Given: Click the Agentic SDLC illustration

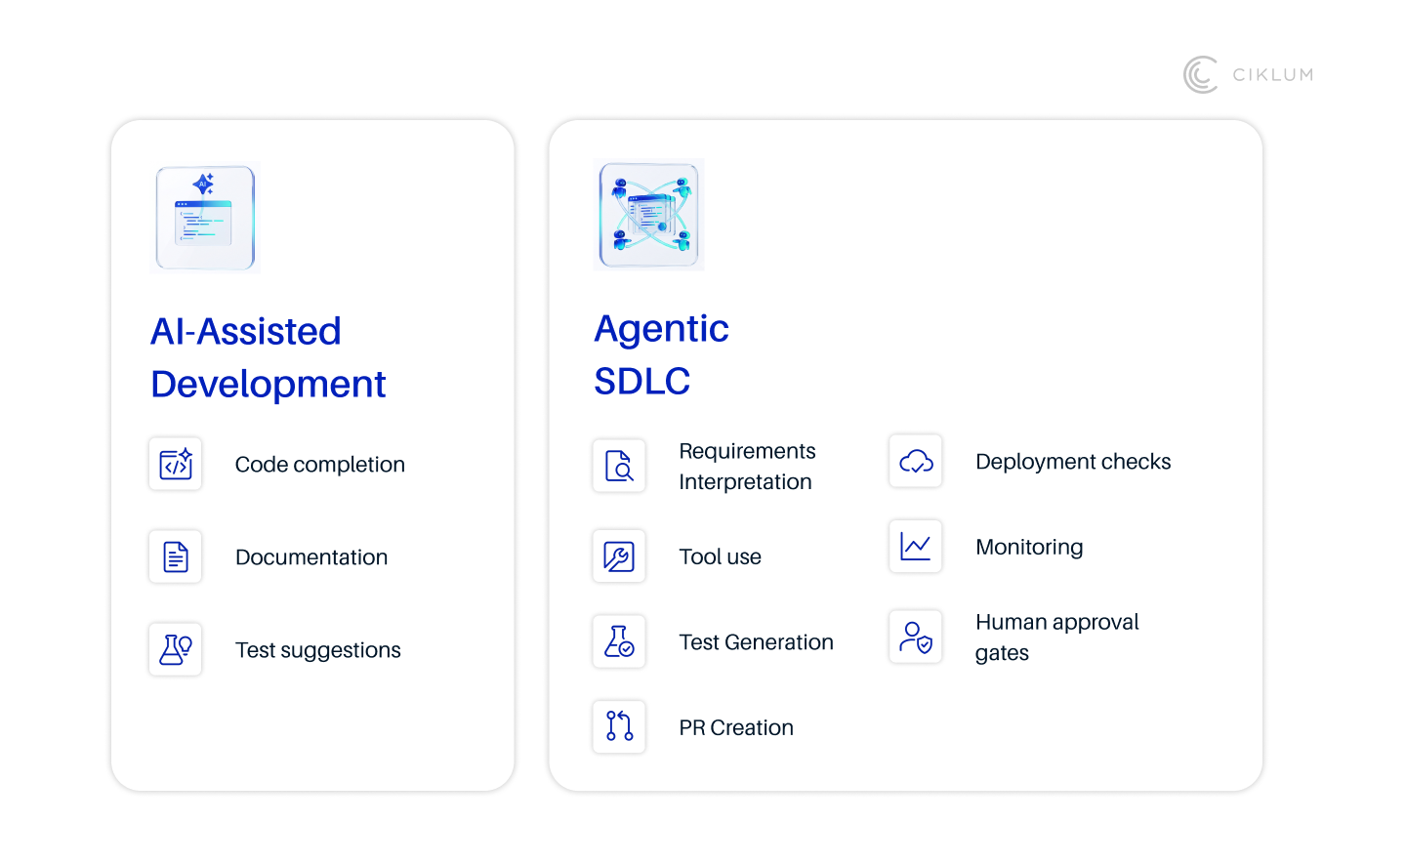Looking at the screenshot, I should 649,215.
